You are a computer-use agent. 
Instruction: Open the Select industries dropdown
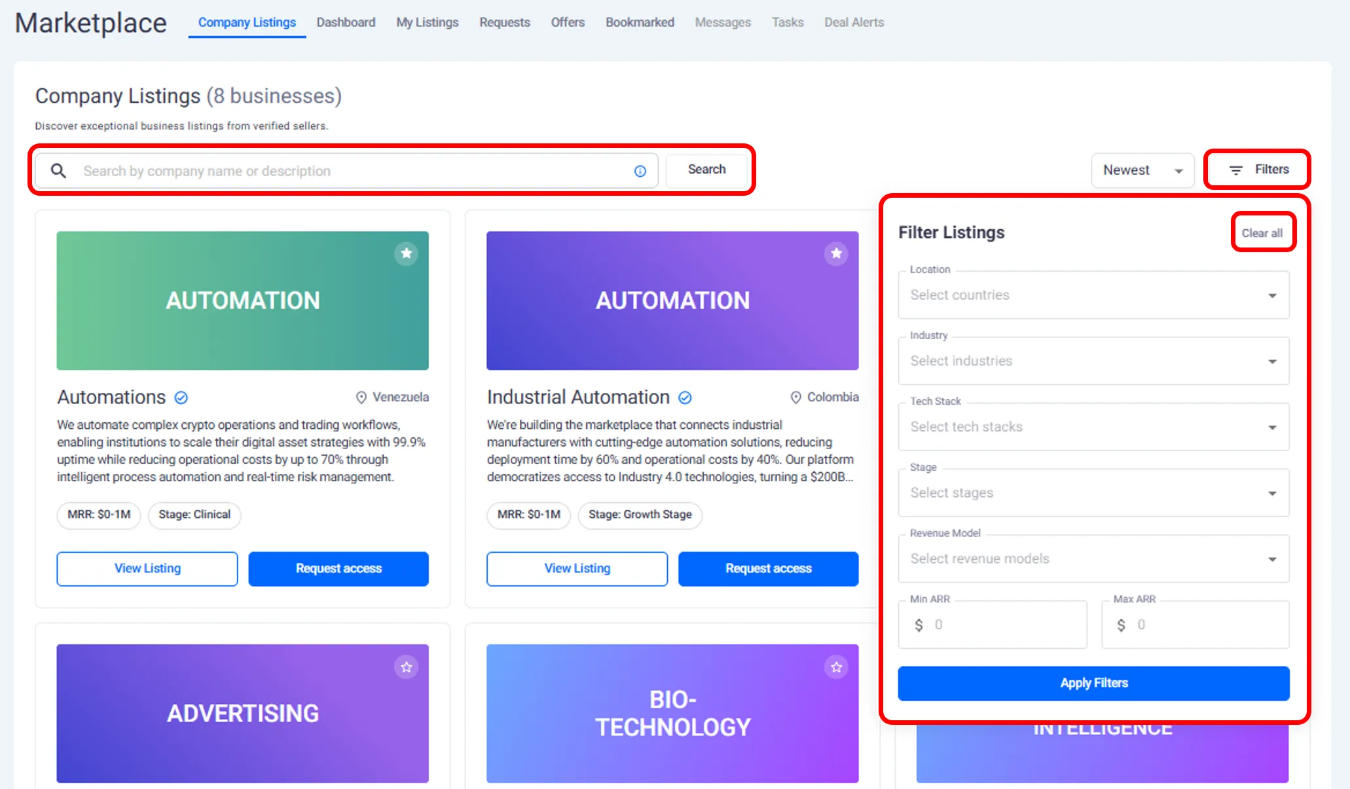(x=1093, y=361)
